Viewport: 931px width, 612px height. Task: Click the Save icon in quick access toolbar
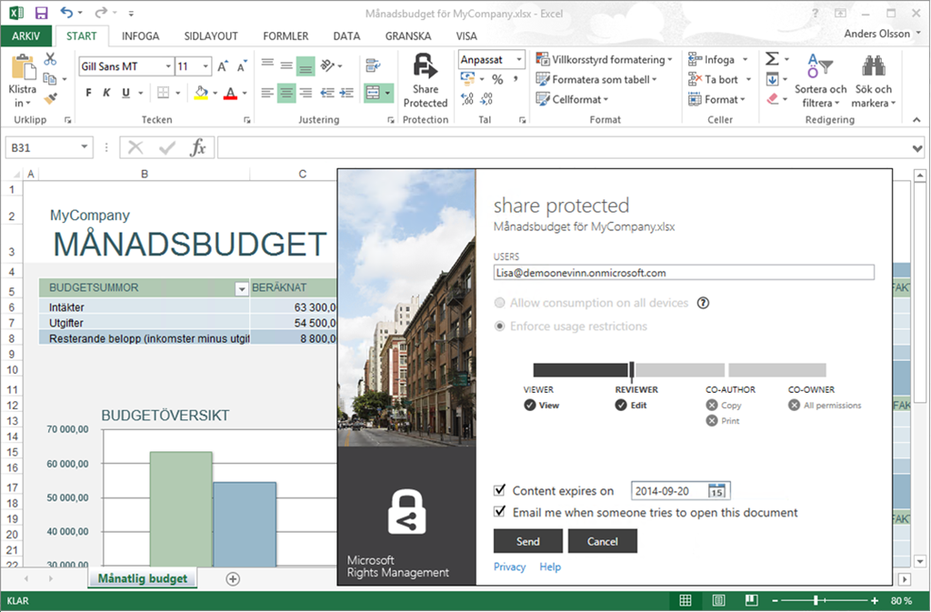click(x=41, y=14)
